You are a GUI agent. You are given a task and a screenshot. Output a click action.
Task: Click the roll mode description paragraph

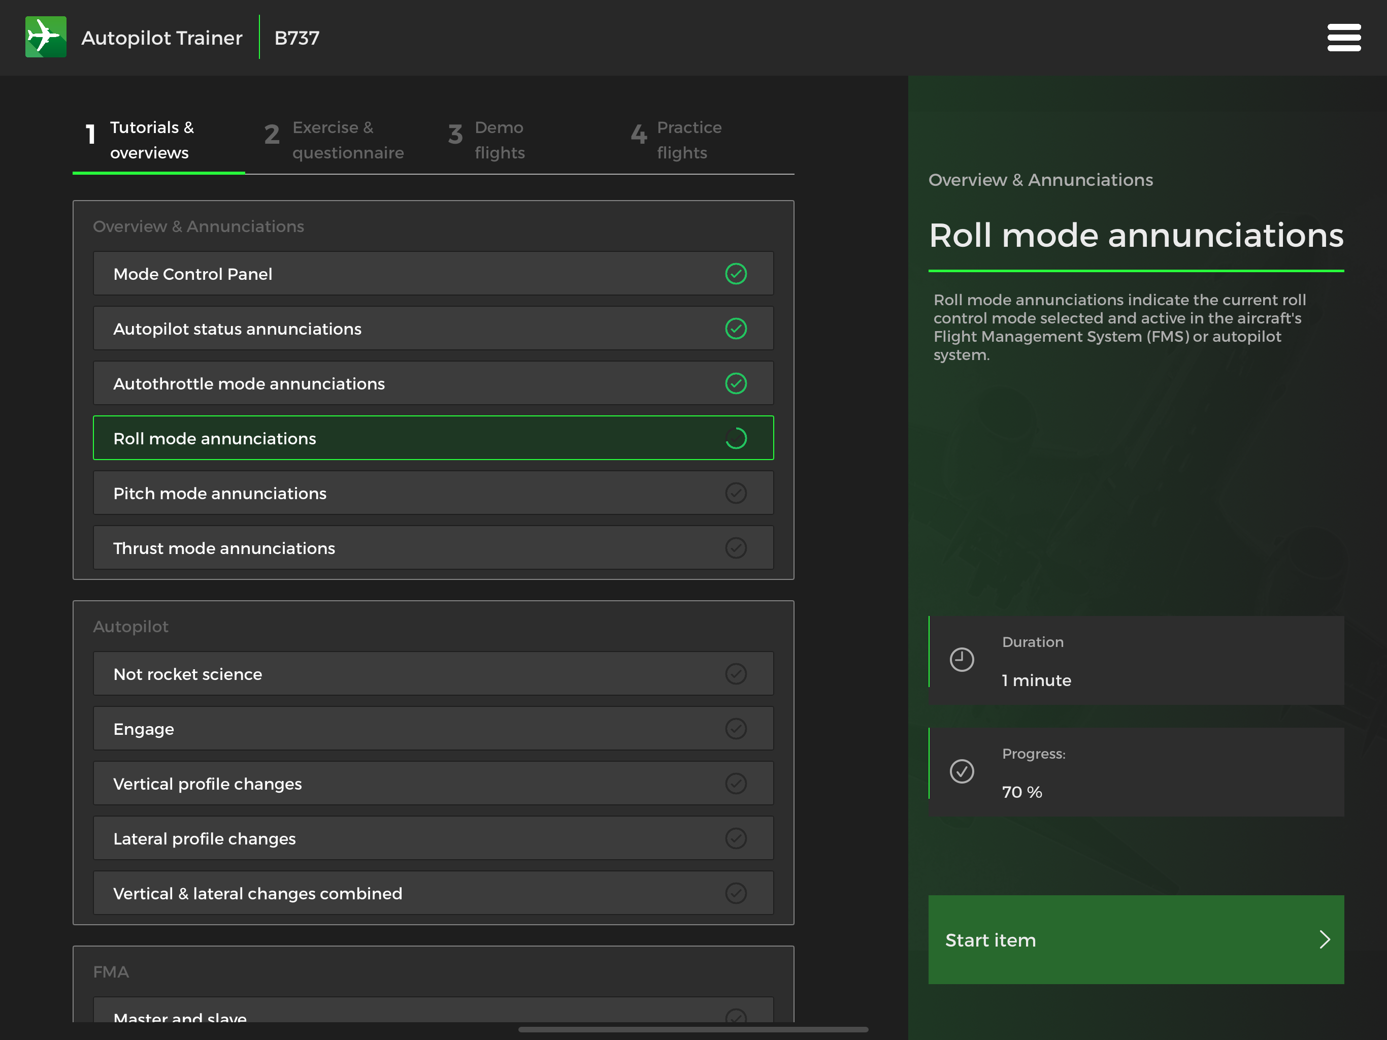[x=1120, y=328]
